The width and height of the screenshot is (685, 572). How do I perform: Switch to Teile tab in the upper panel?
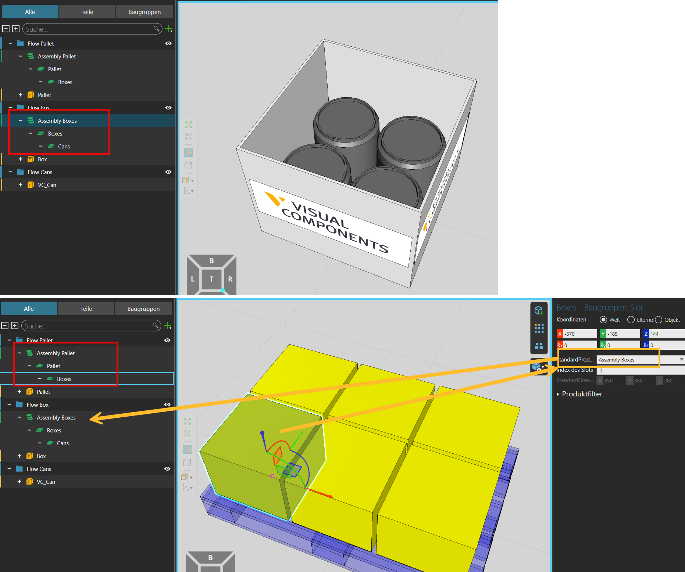tap(87, 12)
